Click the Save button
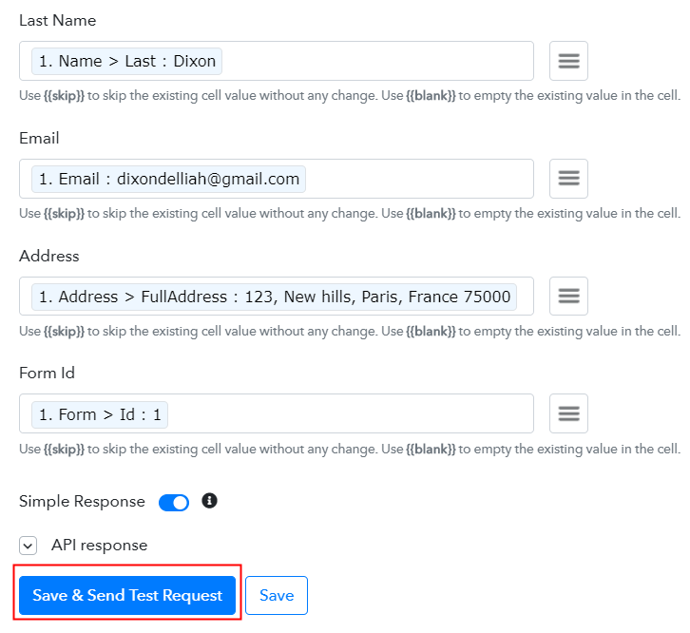The height and width of the screenshot is (633, 690). pyautogui.click(x=277, y=596)
